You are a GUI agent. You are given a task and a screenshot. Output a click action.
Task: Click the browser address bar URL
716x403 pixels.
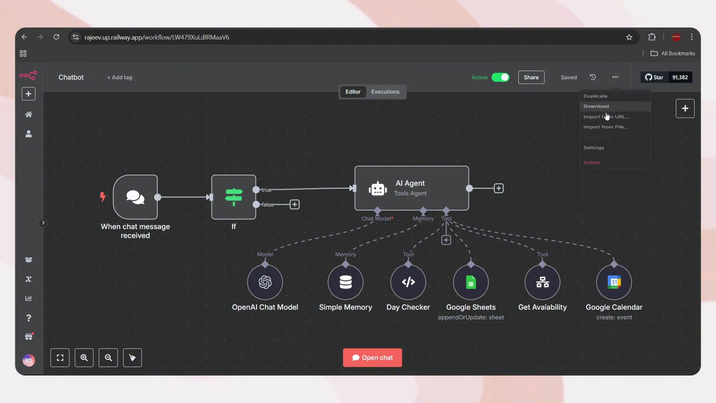[x=157, y=37]
